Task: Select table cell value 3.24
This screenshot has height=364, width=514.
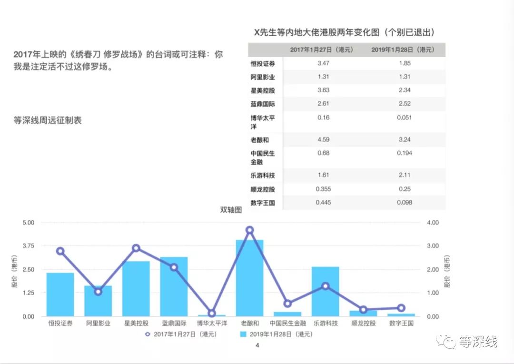Action: 405,139
